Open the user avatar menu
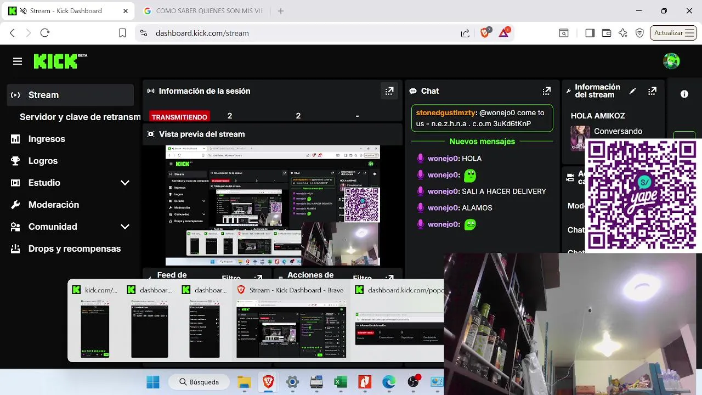The width and height of the screenshot is (702, 395). click(x=671, y=61)
